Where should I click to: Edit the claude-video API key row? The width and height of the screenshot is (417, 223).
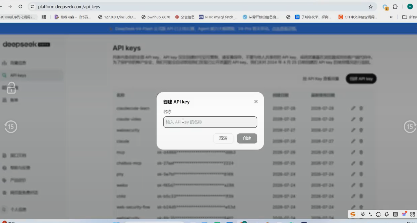click(353, 119)
